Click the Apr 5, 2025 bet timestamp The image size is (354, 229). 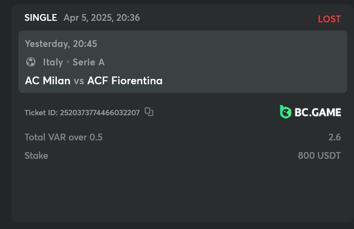coord(102,18)
